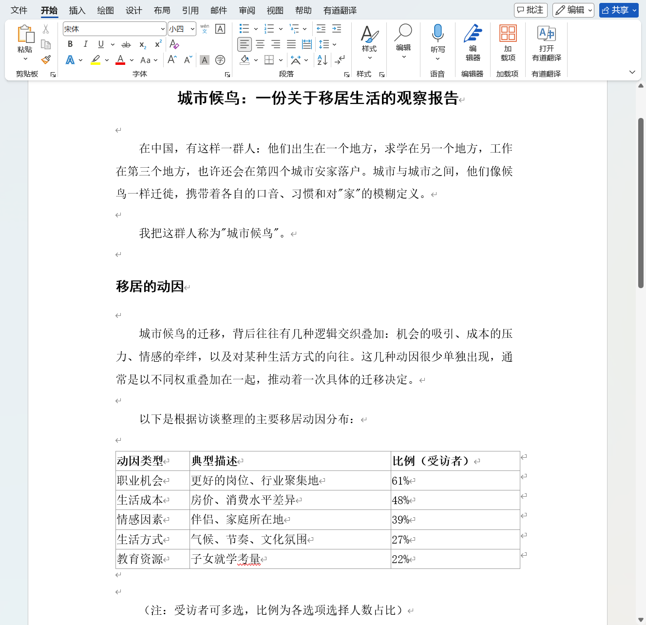Viewport: 646px width, 625px height.
Task: Click the Sort (排序) icon
Action: pyautogui.click(x=321, y=60)
